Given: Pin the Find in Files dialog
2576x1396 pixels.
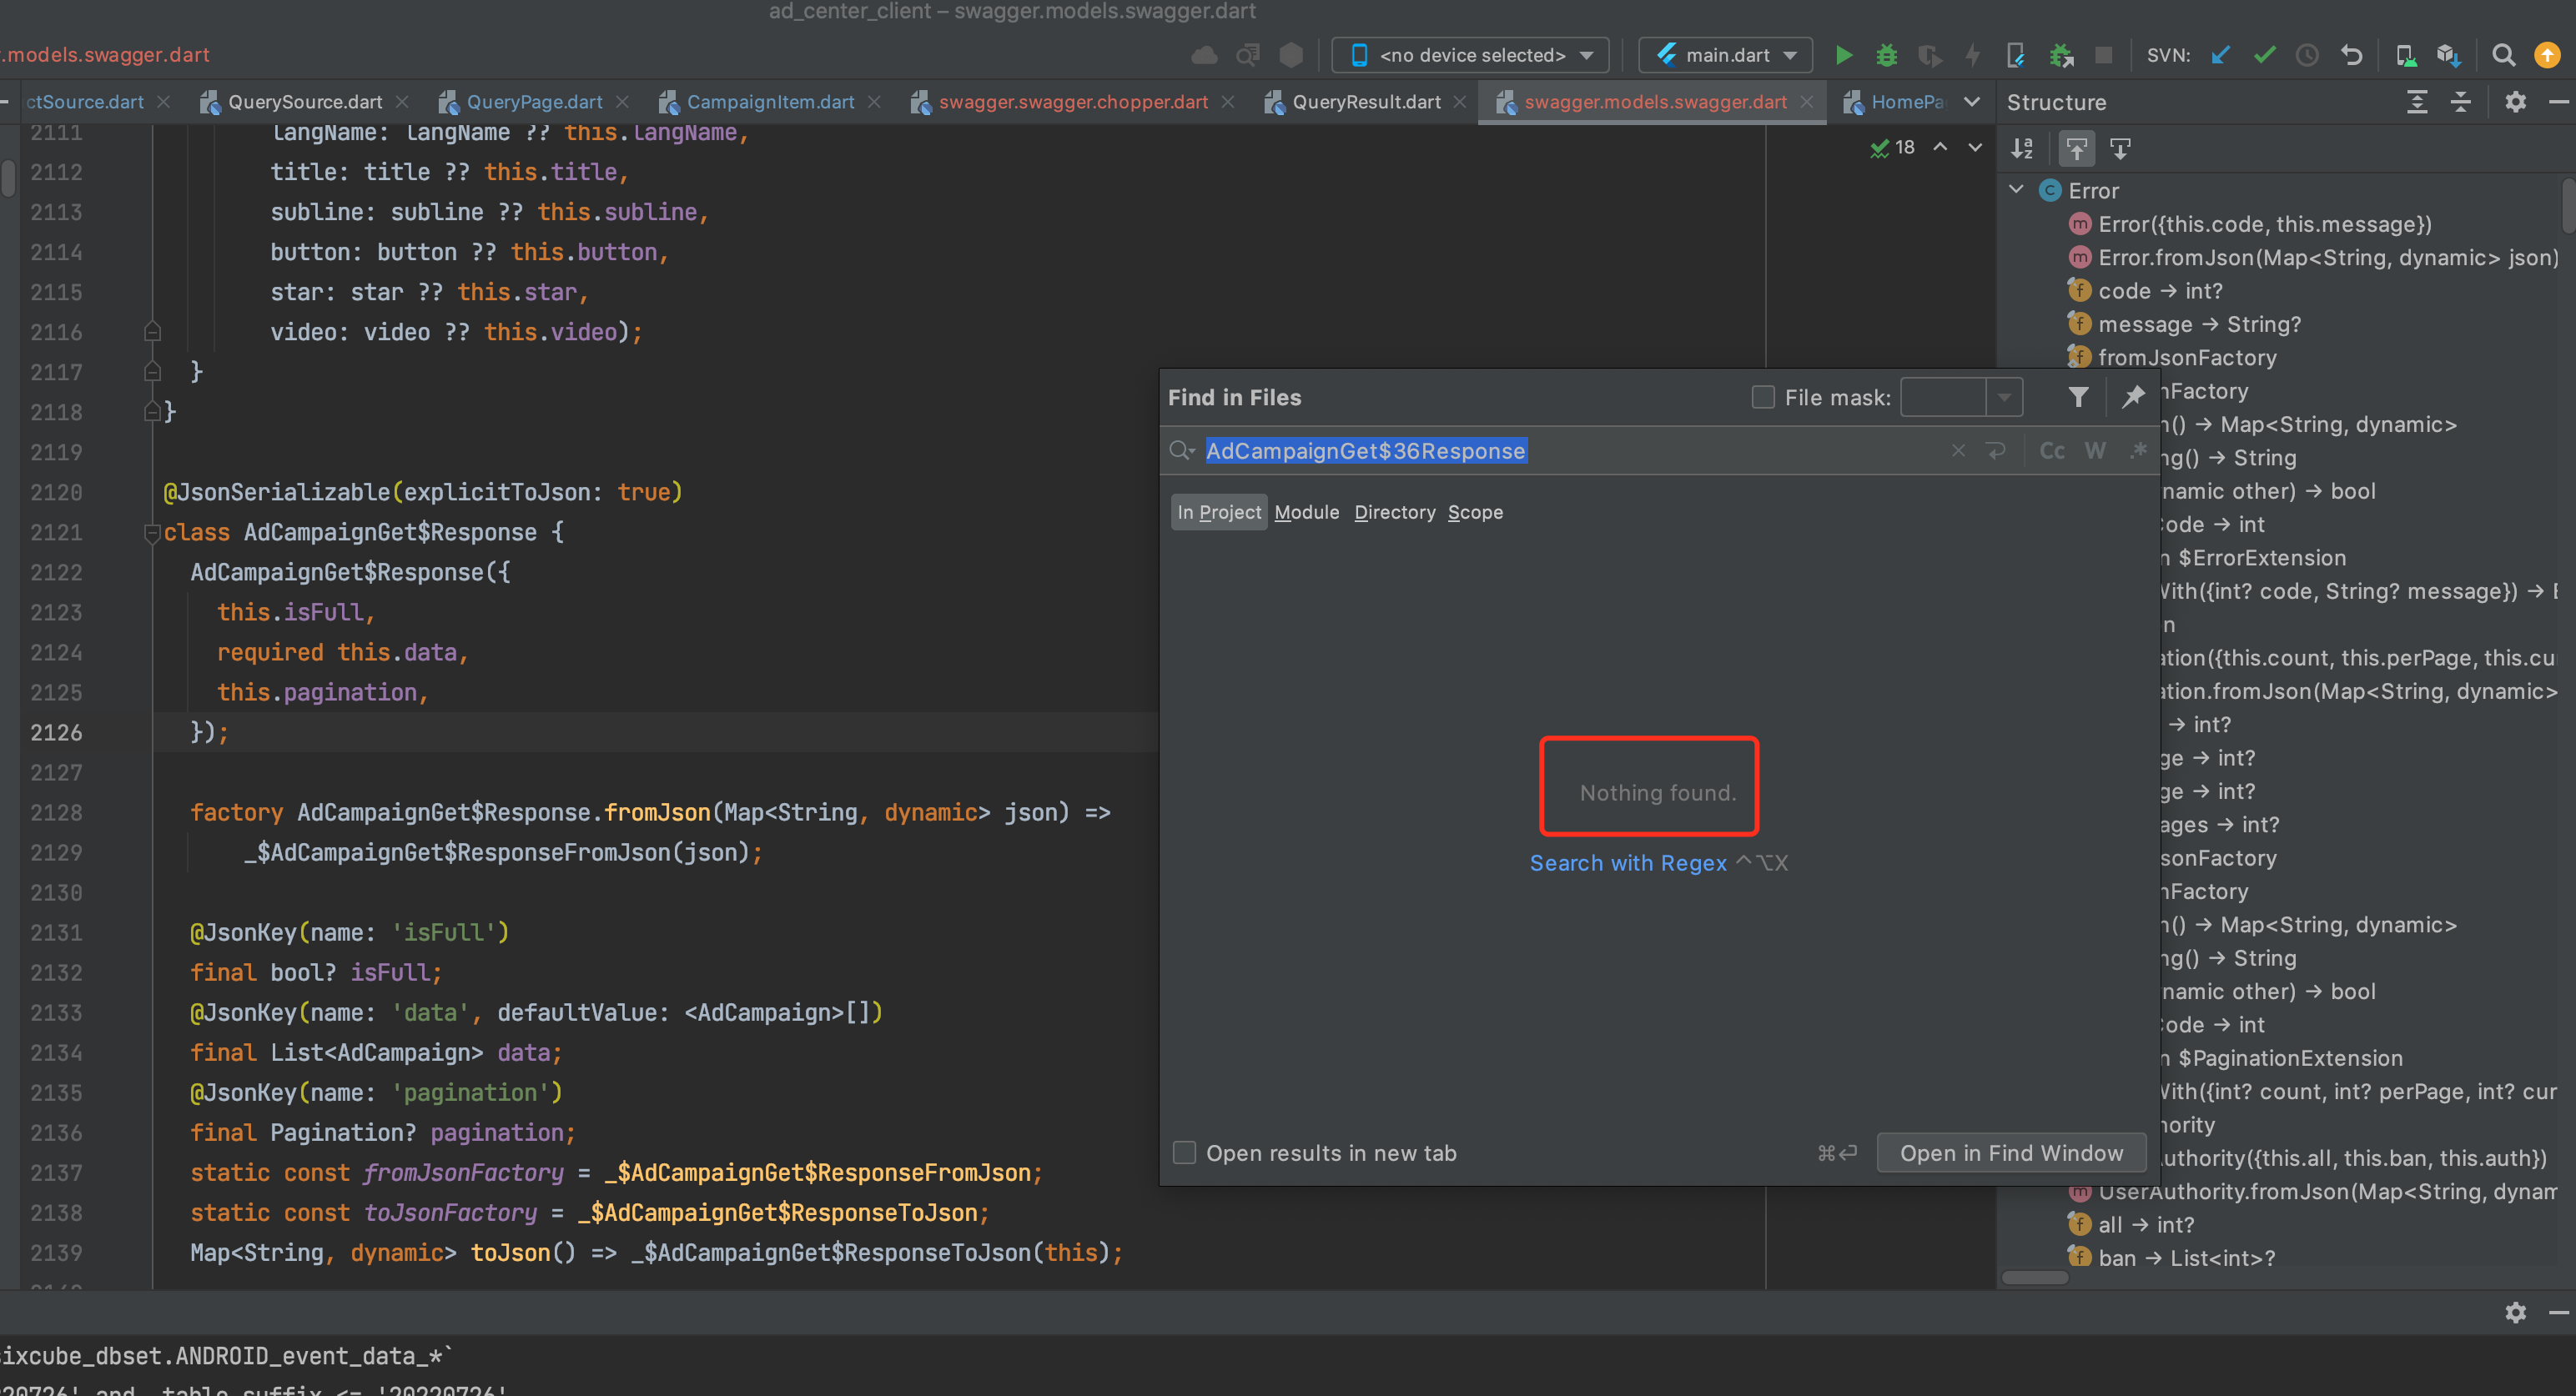Looking at the screenshot, I should (2133, 397).
